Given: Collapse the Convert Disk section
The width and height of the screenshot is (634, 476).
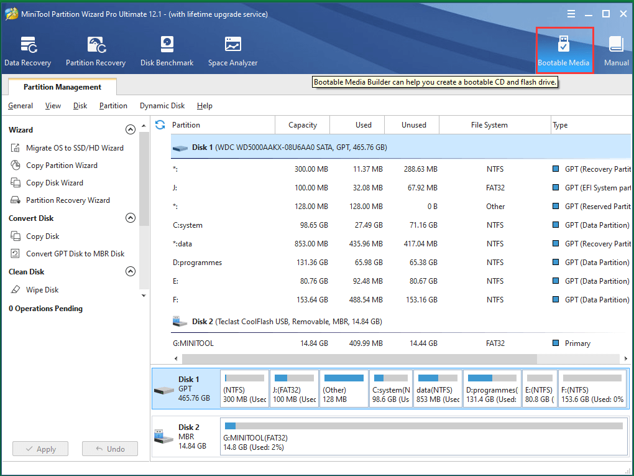Looking at the screenshot, I should [x=130, y=218].
